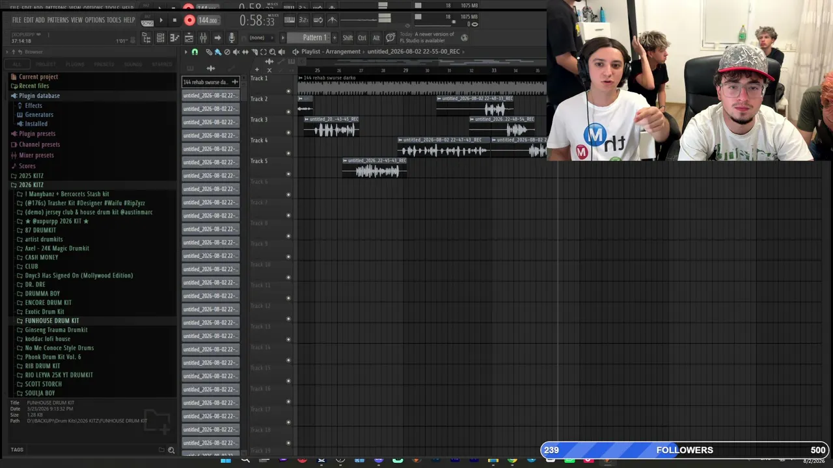The image size is (833, 468).
Task: Select the untitled 43-45_REC clip on Track 3
Action: coord(331,127)
